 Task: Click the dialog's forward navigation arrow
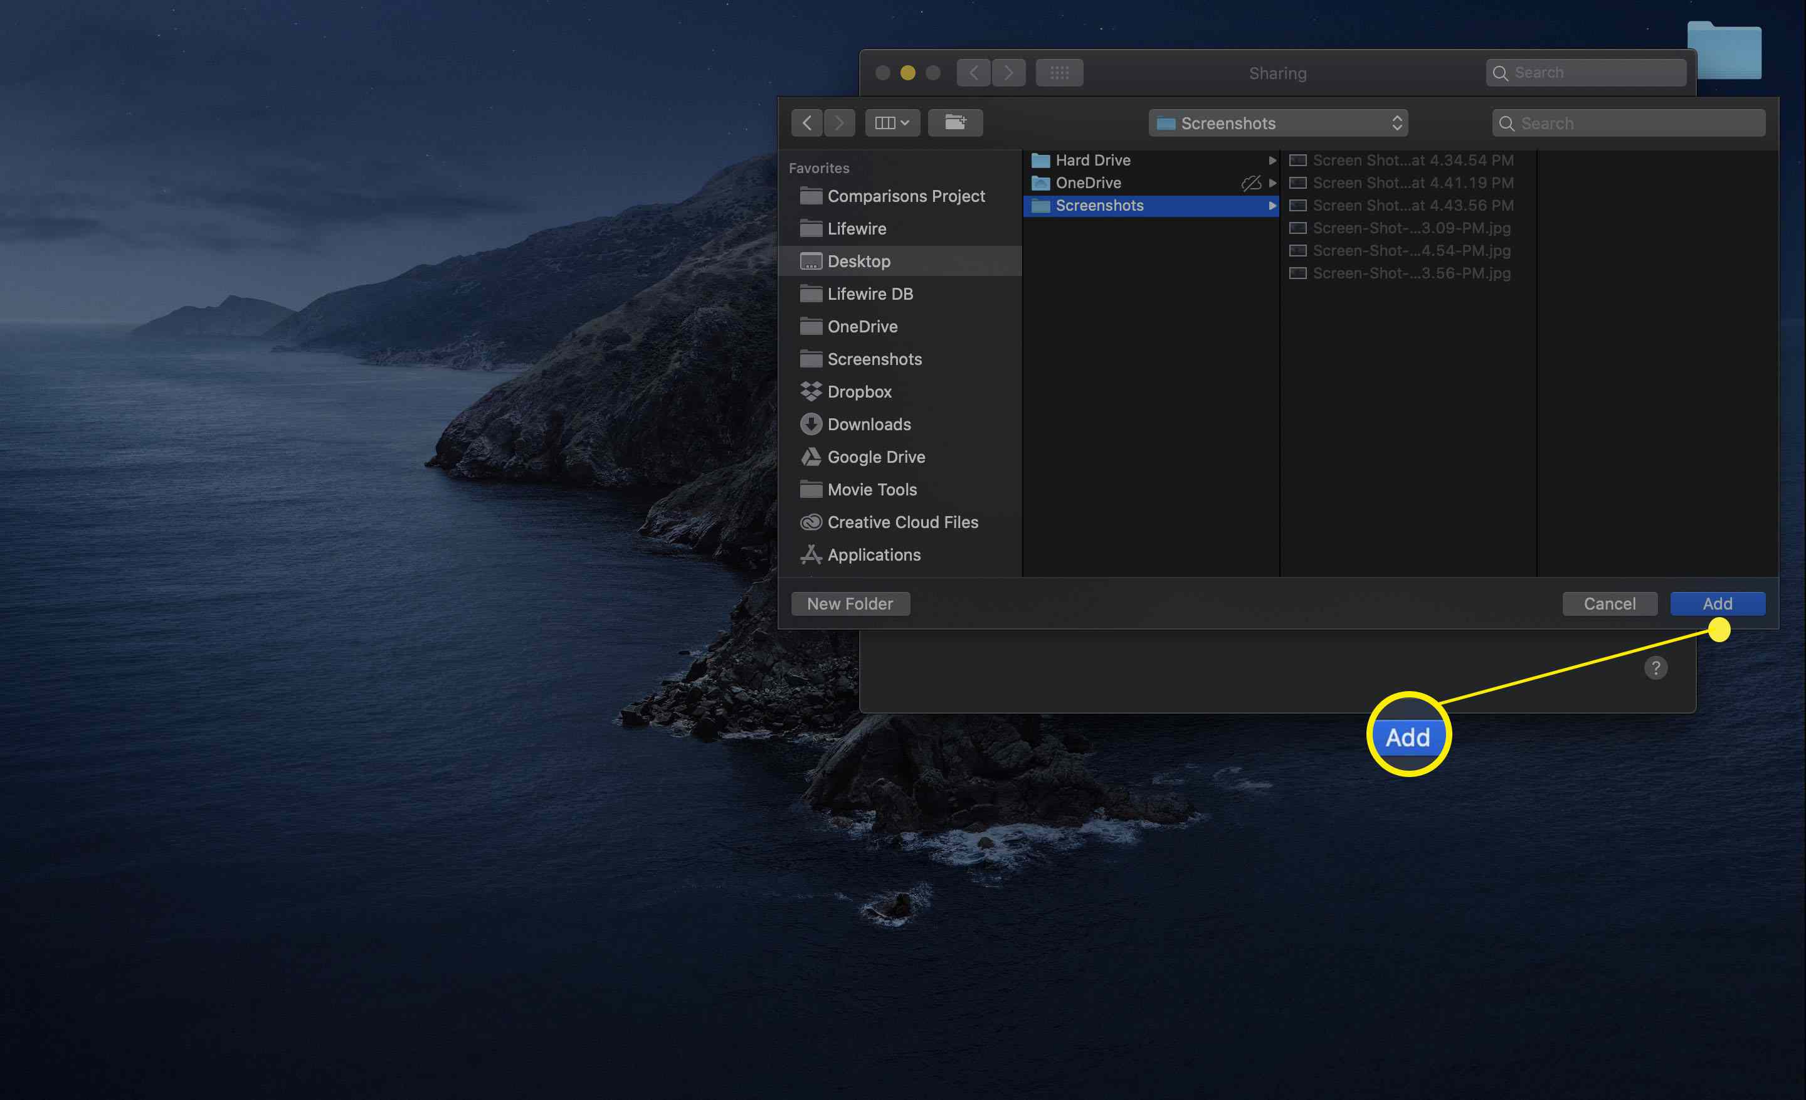(840, 123)
